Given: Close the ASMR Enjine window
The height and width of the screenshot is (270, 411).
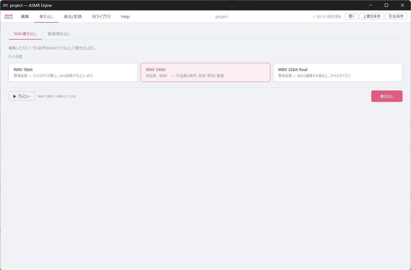Looking at the screenshot, I should click(x=402, y=5).
